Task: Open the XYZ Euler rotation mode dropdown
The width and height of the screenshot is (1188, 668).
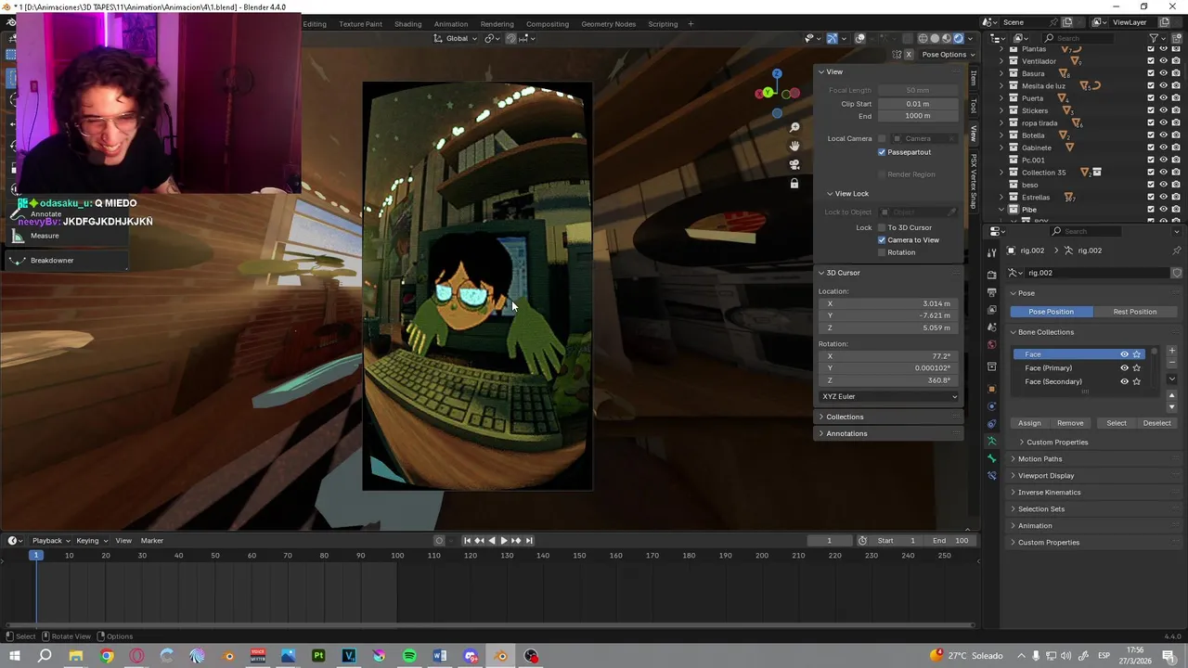Action: click(x=889, y=396)
